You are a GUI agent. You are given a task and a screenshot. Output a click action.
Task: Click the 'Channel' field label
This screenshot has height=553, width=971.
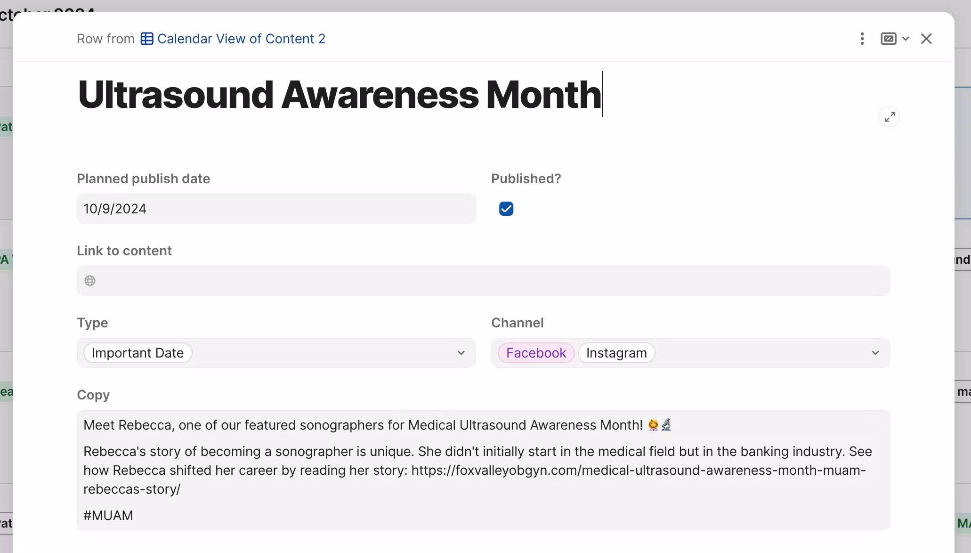pyautogui.click(x=517, y=323)
